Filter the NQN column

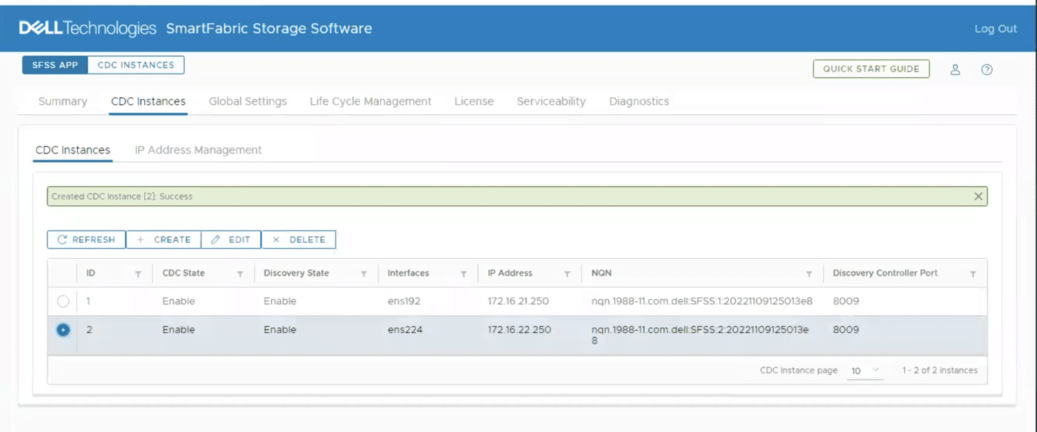coord(809,274)
